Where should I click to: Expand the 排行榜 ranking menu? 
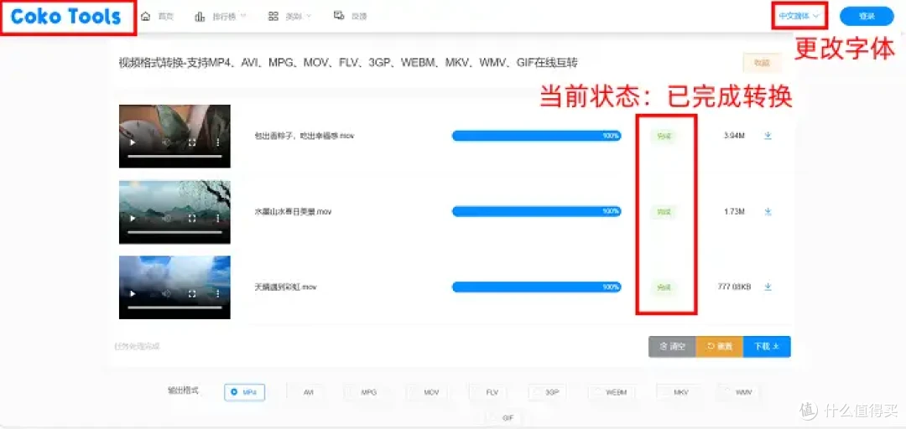[220, 17]
